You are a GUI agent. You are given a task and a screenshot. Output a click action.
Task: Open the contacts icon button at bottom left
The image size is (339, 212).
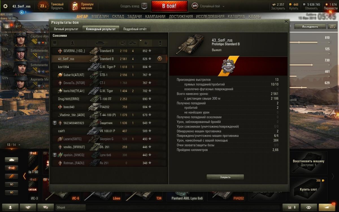pyautogui.click(x=10, y=207)
